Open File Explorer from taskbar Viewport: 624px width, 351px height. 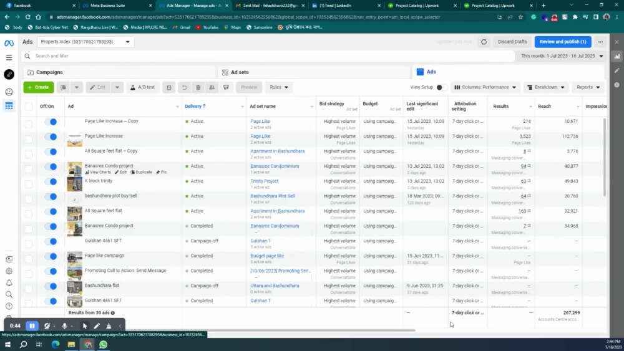click(x=71, y=344)
